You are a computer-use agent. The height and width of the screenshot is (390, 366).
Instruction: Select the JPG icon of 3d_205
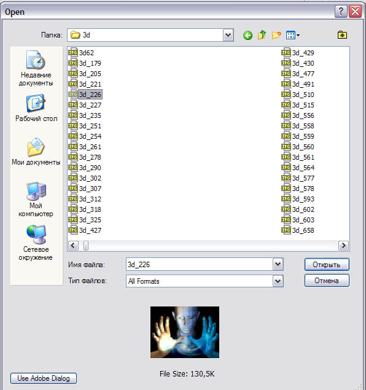73,73
